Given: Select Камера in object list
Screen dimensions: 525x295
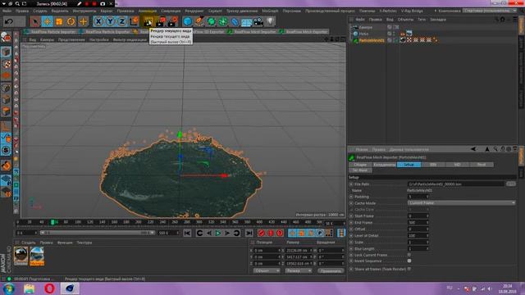Looking at the screenshot, I should tap(366, 27).
